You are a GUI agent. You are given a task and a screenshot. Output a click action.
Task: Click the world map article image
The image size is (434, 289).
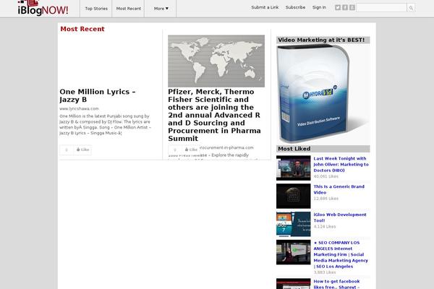[x=216, y=61]
